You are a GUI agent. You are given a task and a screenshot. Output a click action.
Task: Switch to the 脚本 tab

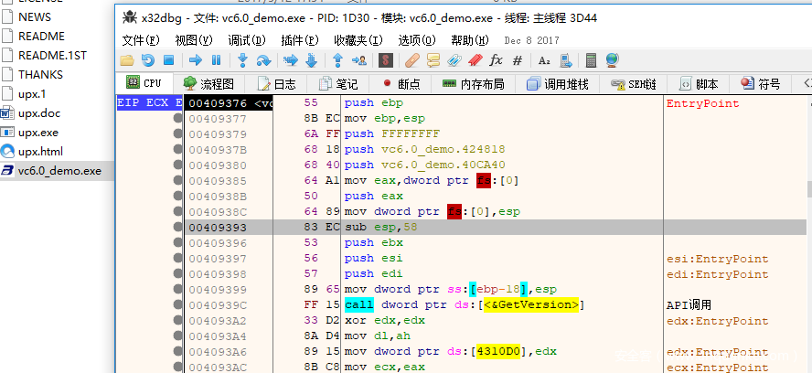(x=699, y=84)
